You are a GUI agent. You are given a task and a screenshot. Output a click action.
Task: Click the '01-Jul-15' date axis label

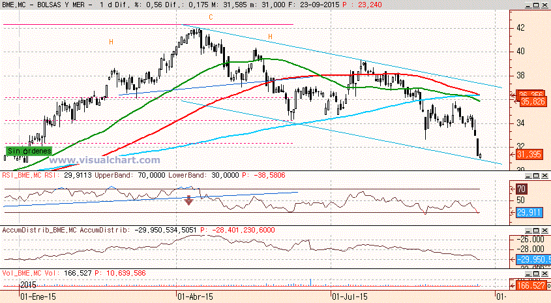pos(350,296)
